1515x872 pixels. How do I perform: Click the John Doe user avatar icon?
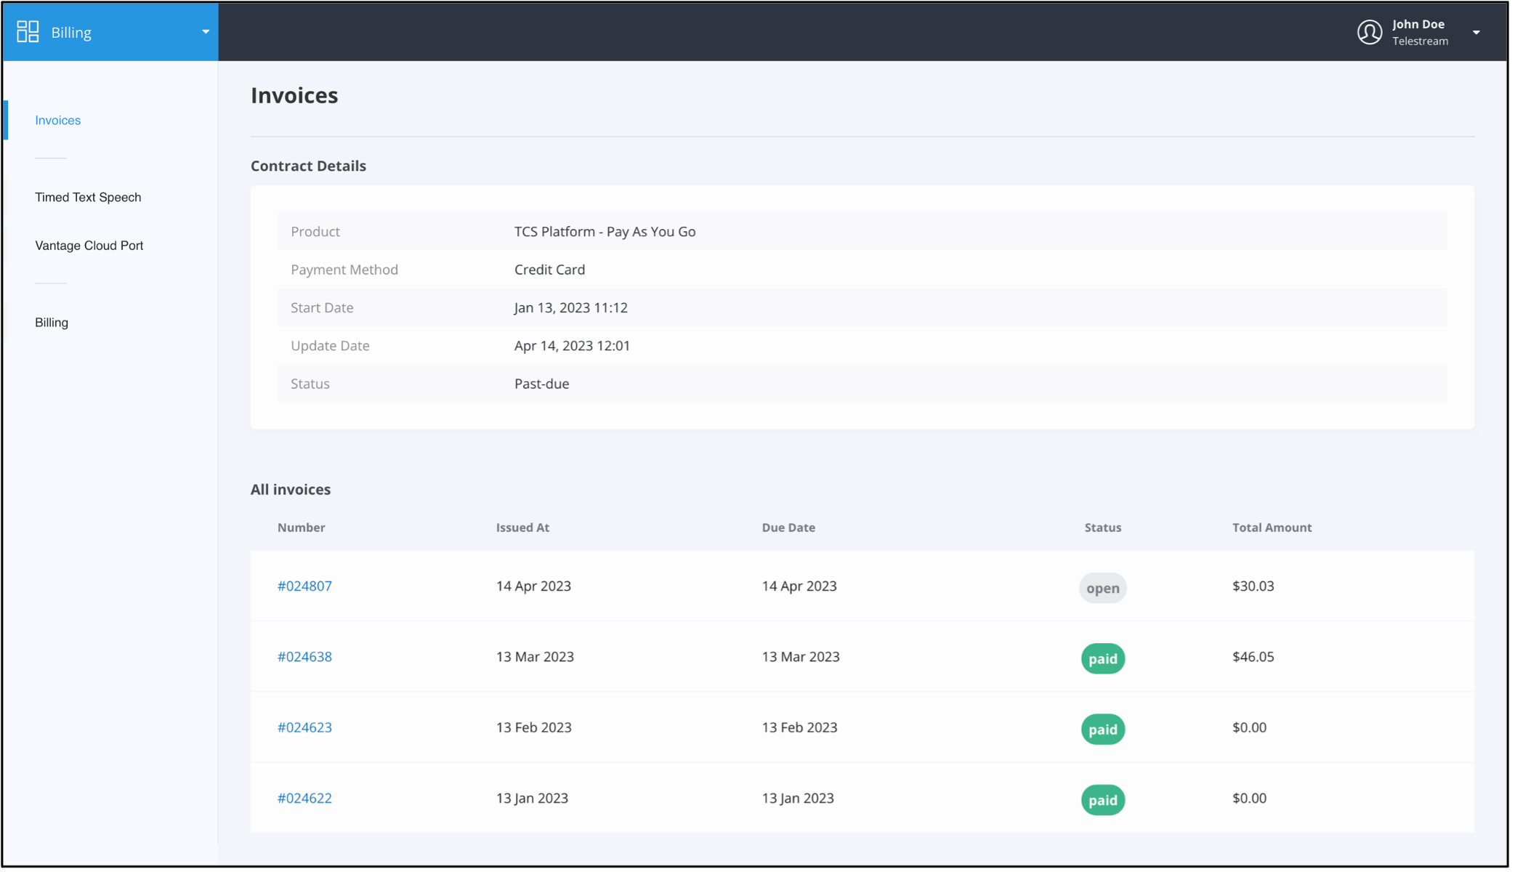click(1369, 32)
